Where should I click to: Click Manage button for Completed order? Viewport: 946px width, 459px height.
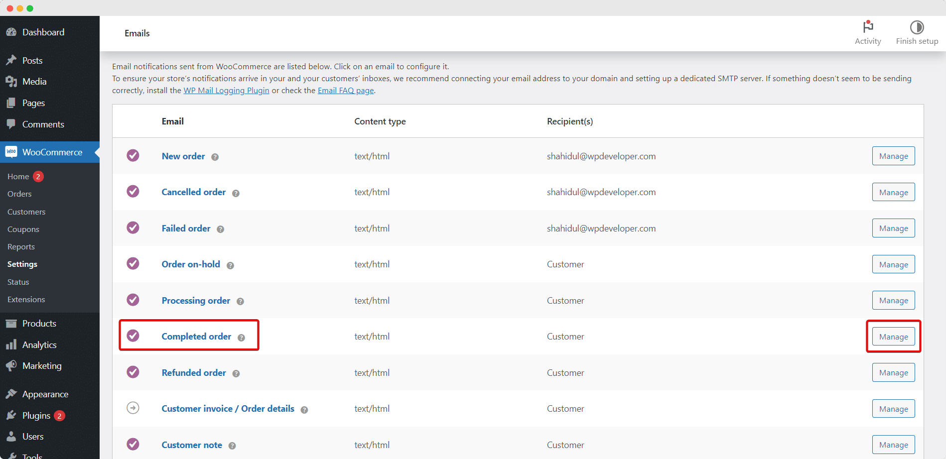pyautogui.click(x=893, y=337)
